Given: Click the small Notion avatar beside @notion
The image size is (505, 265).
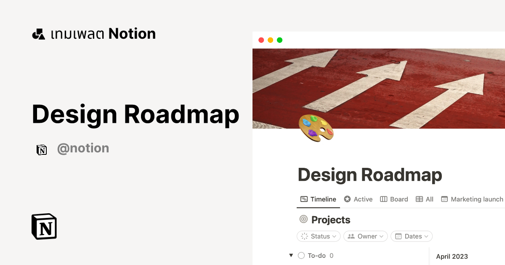Looking at the screenshot, I should [42, 149].
